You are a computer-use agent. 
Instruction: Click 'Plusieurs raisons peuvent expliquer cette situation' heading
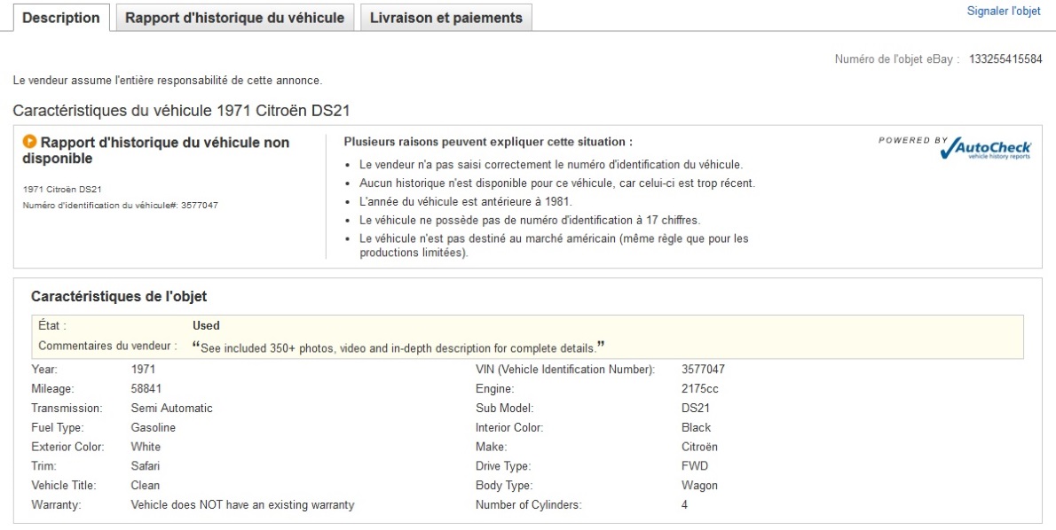pyautogui.click(x=488, y=142)
